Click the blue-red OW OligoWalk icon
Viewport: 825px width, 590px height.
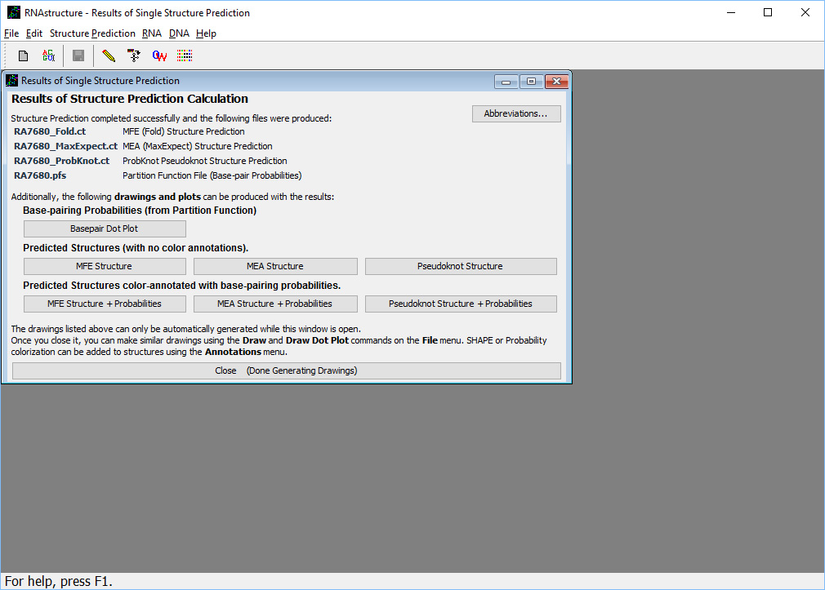159,55
